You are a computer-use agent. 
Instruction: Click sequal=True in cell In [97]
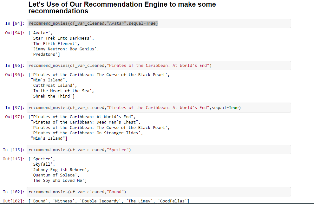tap(225, 108)
